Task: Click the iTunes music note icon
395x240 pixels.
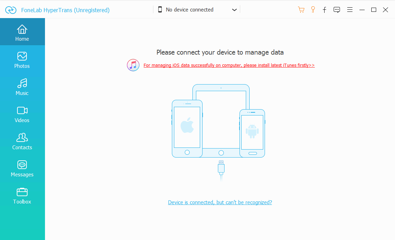Action: [x=133, y=65]
